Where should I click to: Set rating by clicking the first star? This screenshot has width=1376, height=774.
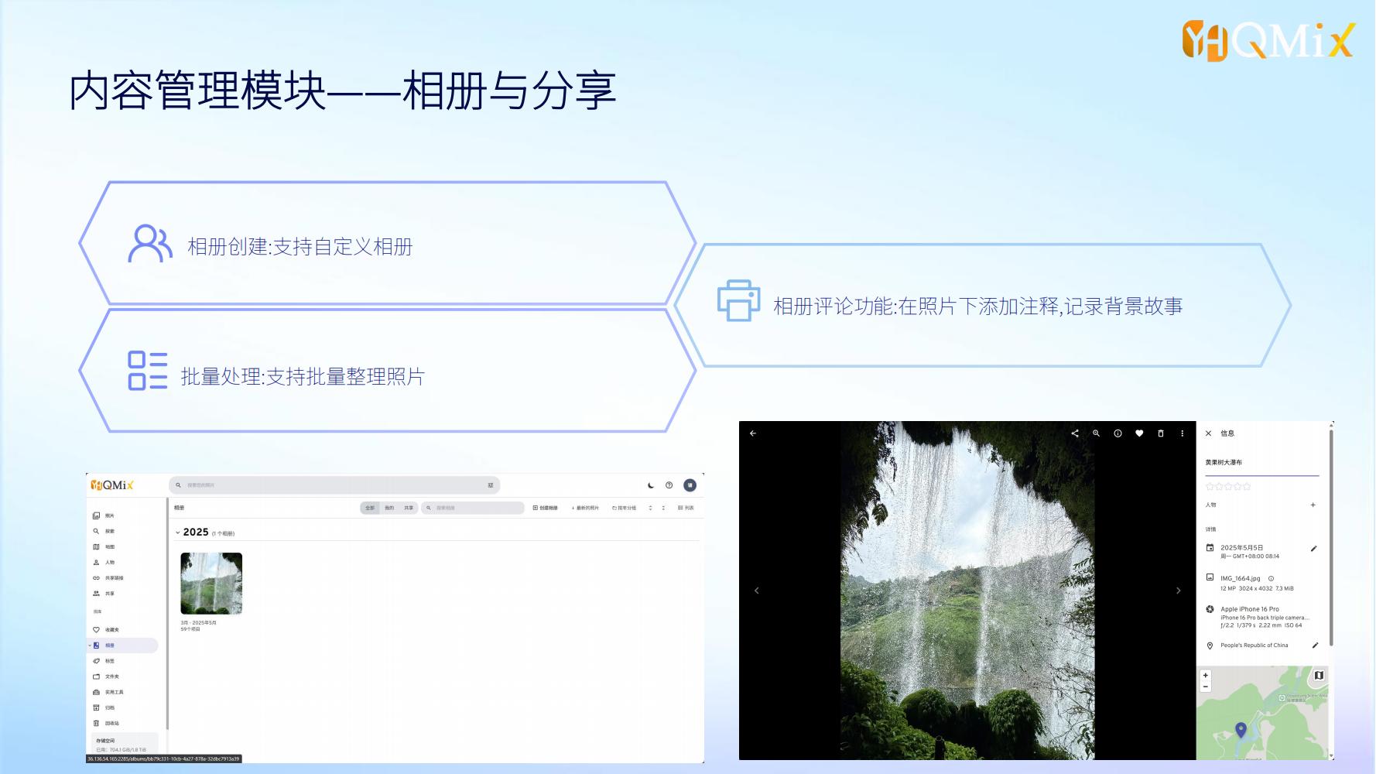[1210, 487]
